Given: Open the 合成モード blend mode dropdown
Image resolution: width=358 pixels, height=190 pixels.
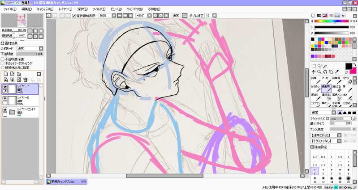Looking at the screenshot, I should 41,48.
